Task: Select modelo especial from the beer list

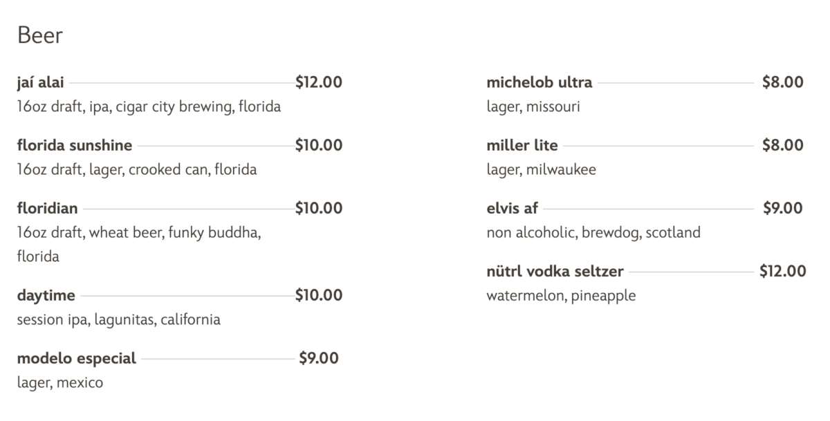Action: click(x=76, y=359)
